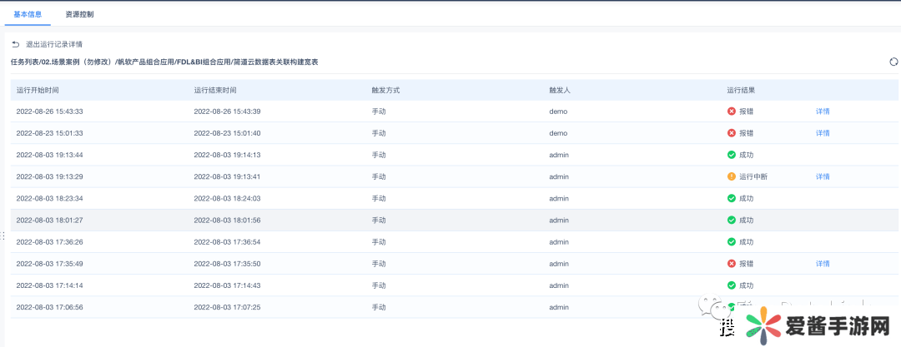The width and height of the screenshot is (901, 347).
Task: Click orange interrupted icon in 19:13:29 row
Action: (732, 176)
